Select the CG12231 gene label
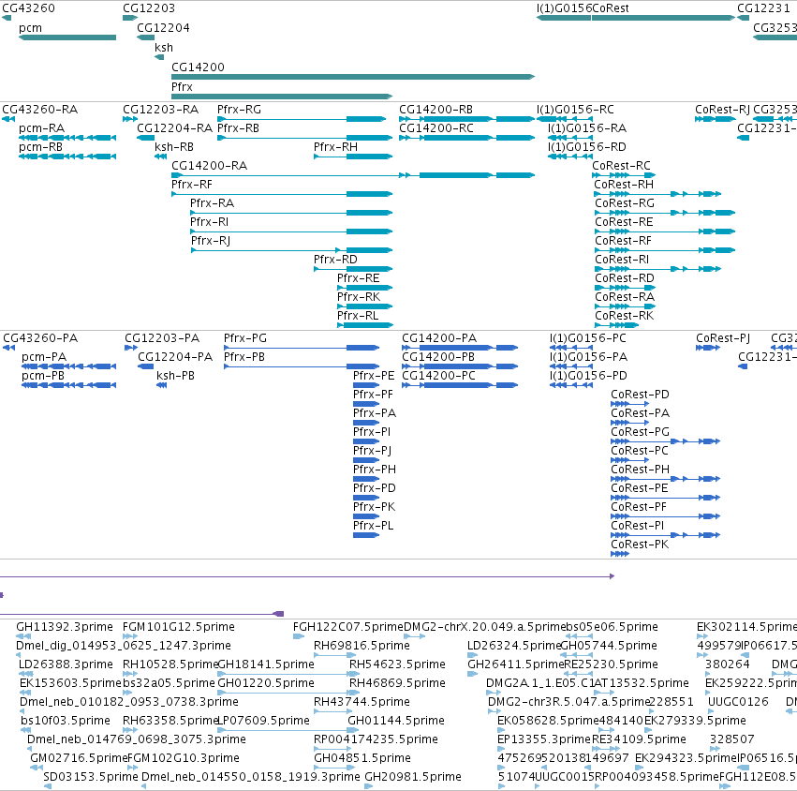Viewport: 797px width, 791px height. (x=763, y=8)
